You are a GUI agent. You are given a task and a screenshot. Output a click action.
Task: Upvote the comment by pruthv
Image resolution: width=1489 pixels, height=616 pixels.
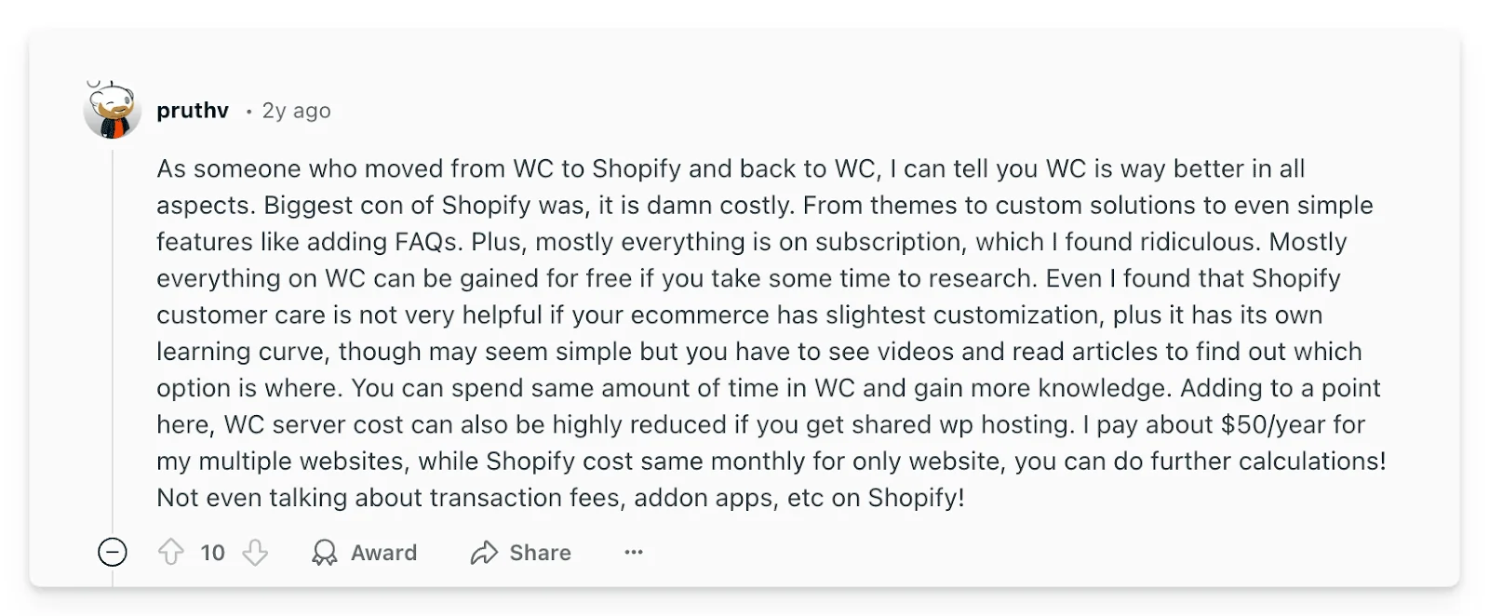click(171, 553)
